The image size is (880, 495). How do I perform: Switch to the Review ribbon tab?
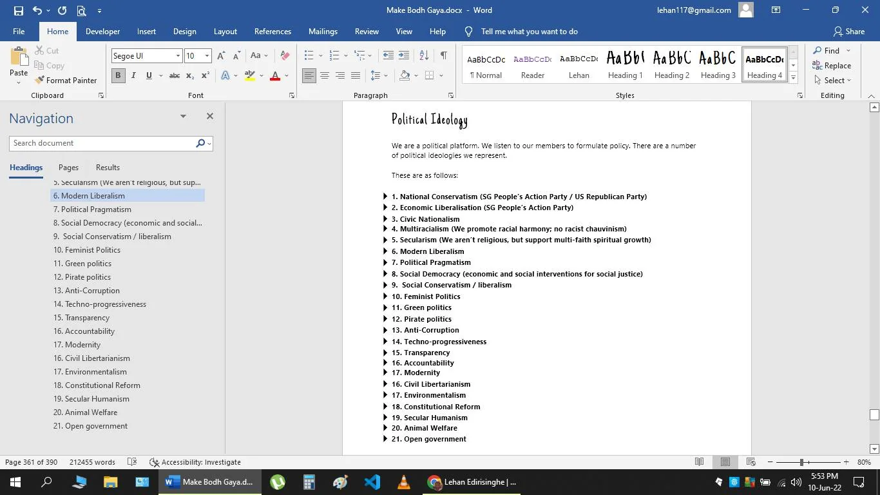[x=367, y=32]
